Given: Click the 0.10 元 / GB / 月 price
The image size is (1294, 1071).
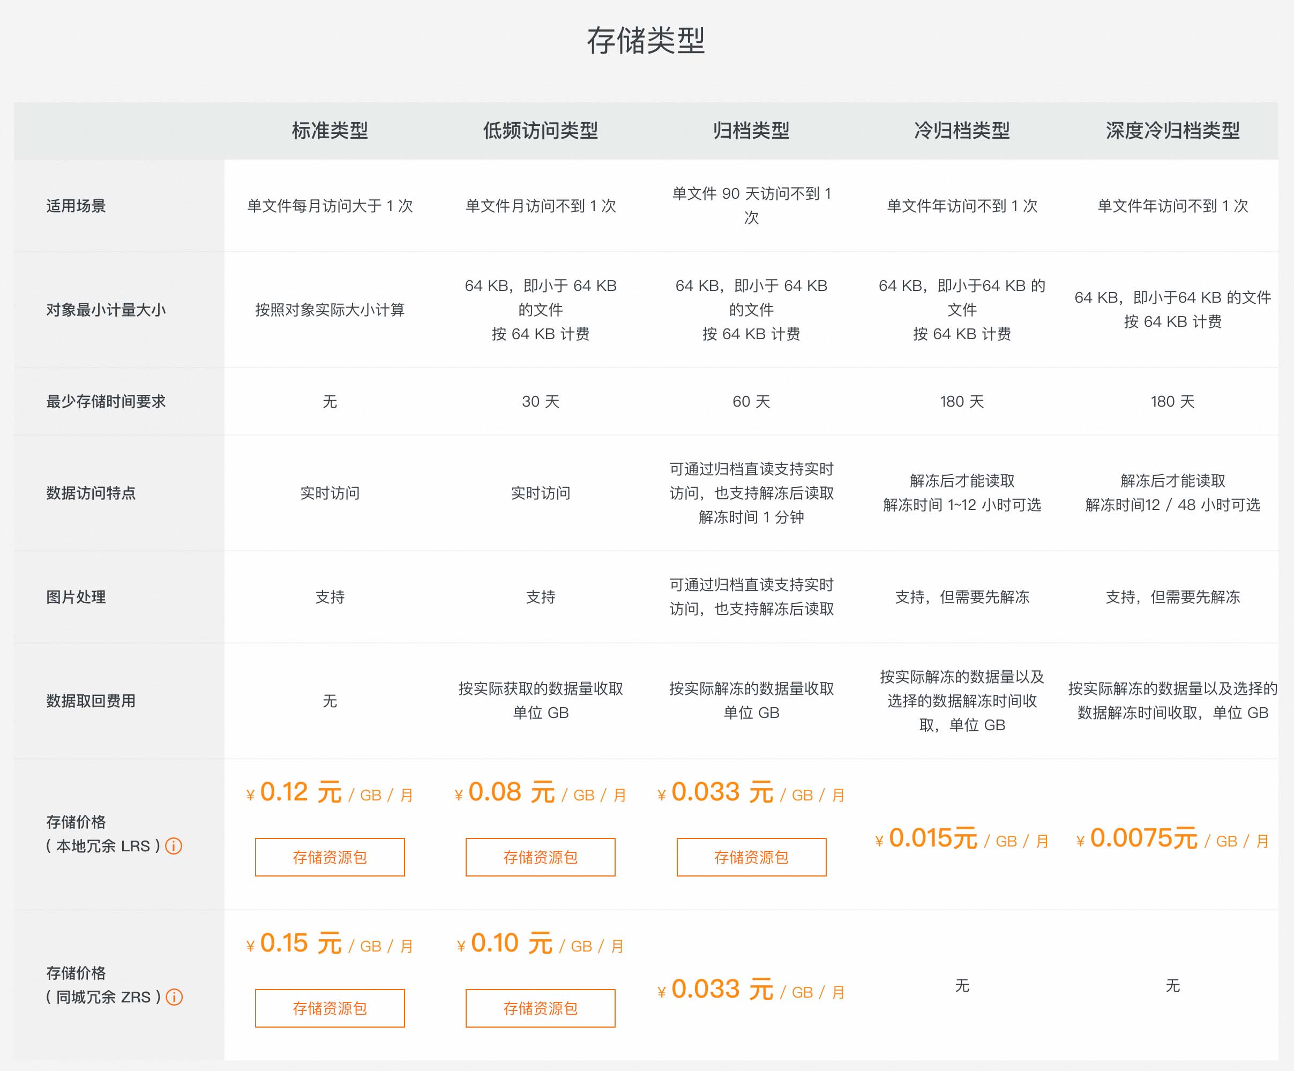Looking at the screenshot, I should point(541,943).
